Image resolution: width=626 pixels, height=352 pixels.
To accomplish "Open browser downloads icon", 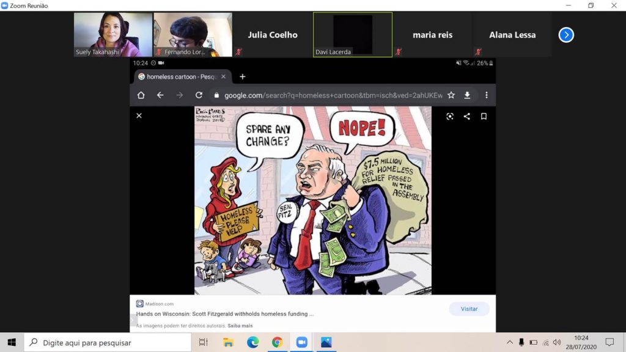I will [x=467, y=95].
